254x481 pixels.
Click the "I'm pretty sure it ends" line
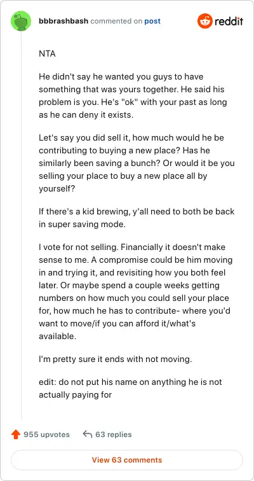click(116, 359)
